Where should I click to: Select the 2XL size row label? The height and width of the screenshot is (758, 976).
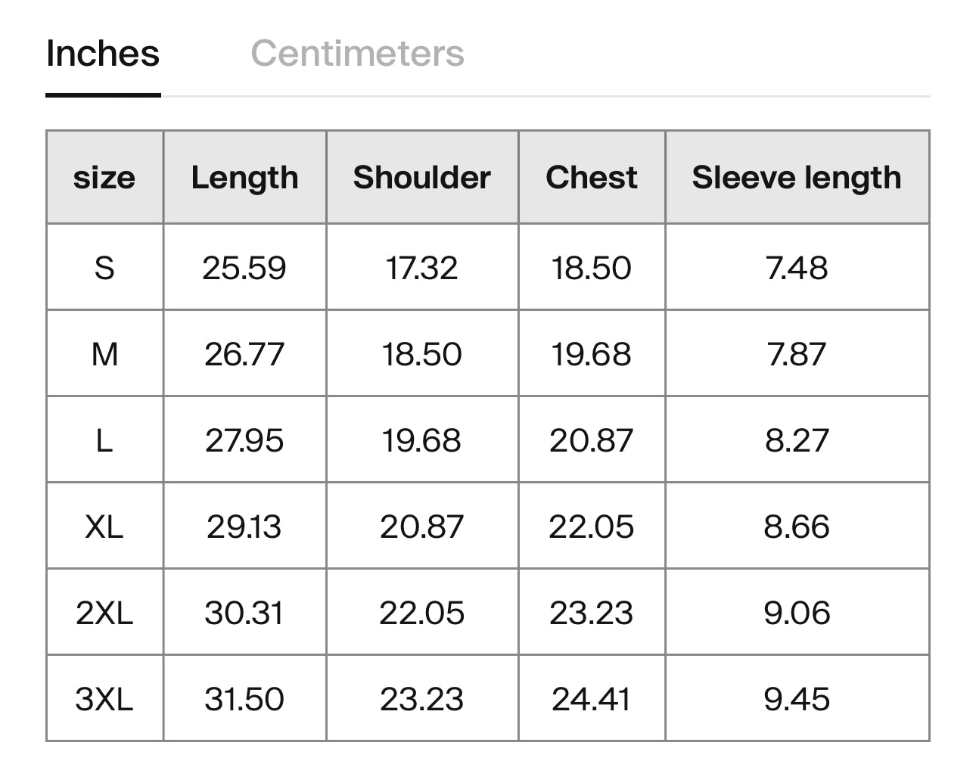(104, 613)
